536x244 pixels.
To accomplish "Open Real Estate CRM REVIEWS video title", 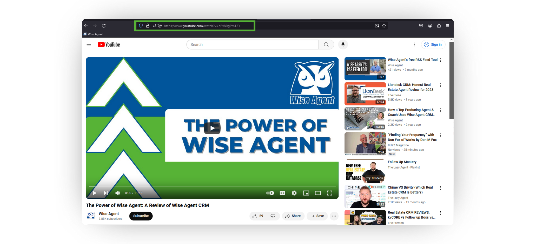I will 412,215.
